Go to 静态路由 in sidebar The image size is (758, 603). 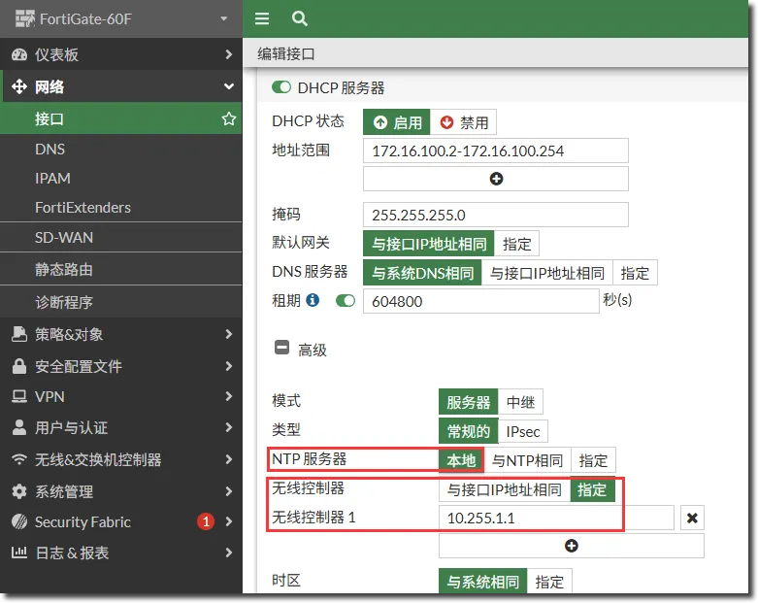point(64,270)
